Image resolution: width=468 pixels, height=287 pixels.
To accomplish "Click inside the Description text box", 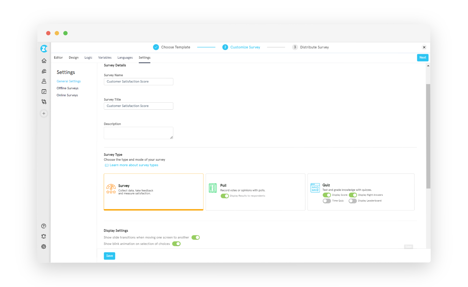I will (x=138, y=133).
